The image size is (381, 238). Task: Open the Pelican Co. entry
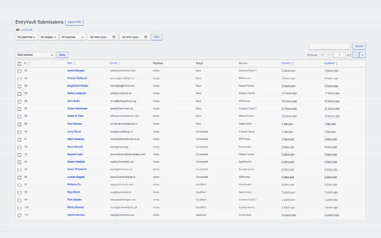[74, 184]
